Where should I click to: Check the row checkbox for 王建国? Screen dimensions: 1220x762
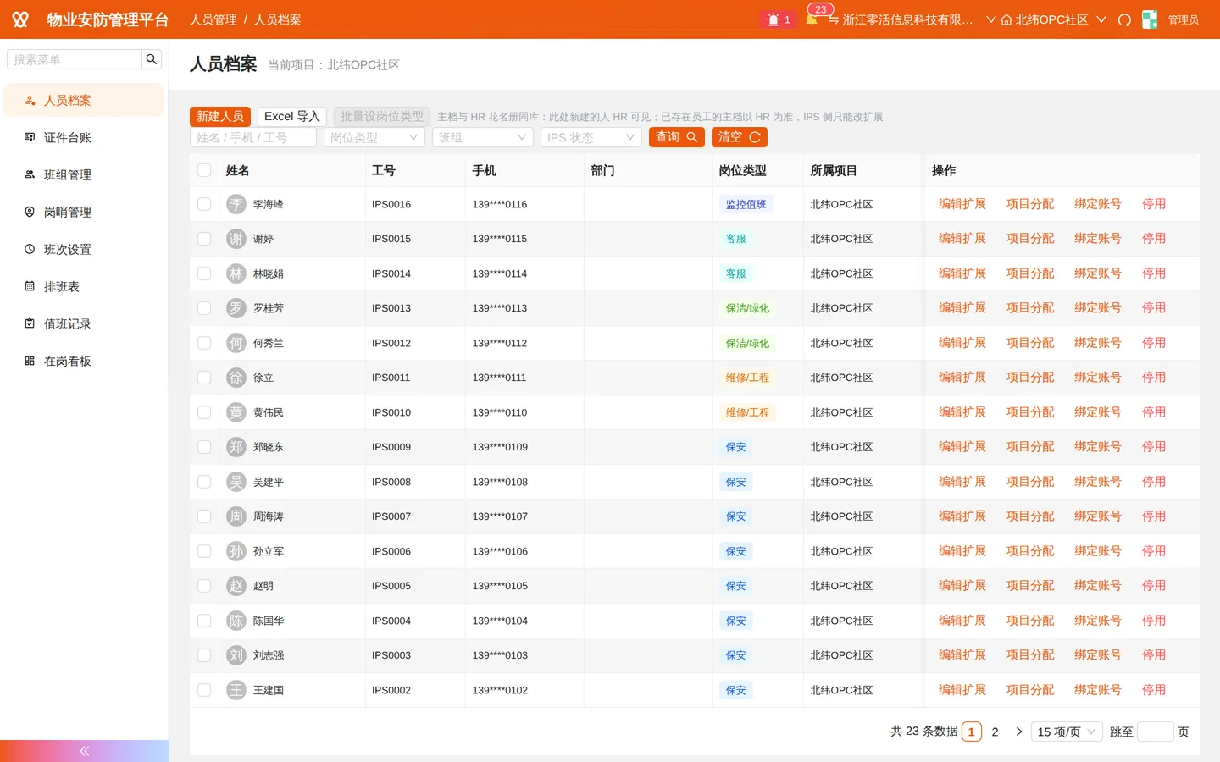click(204, 690)
